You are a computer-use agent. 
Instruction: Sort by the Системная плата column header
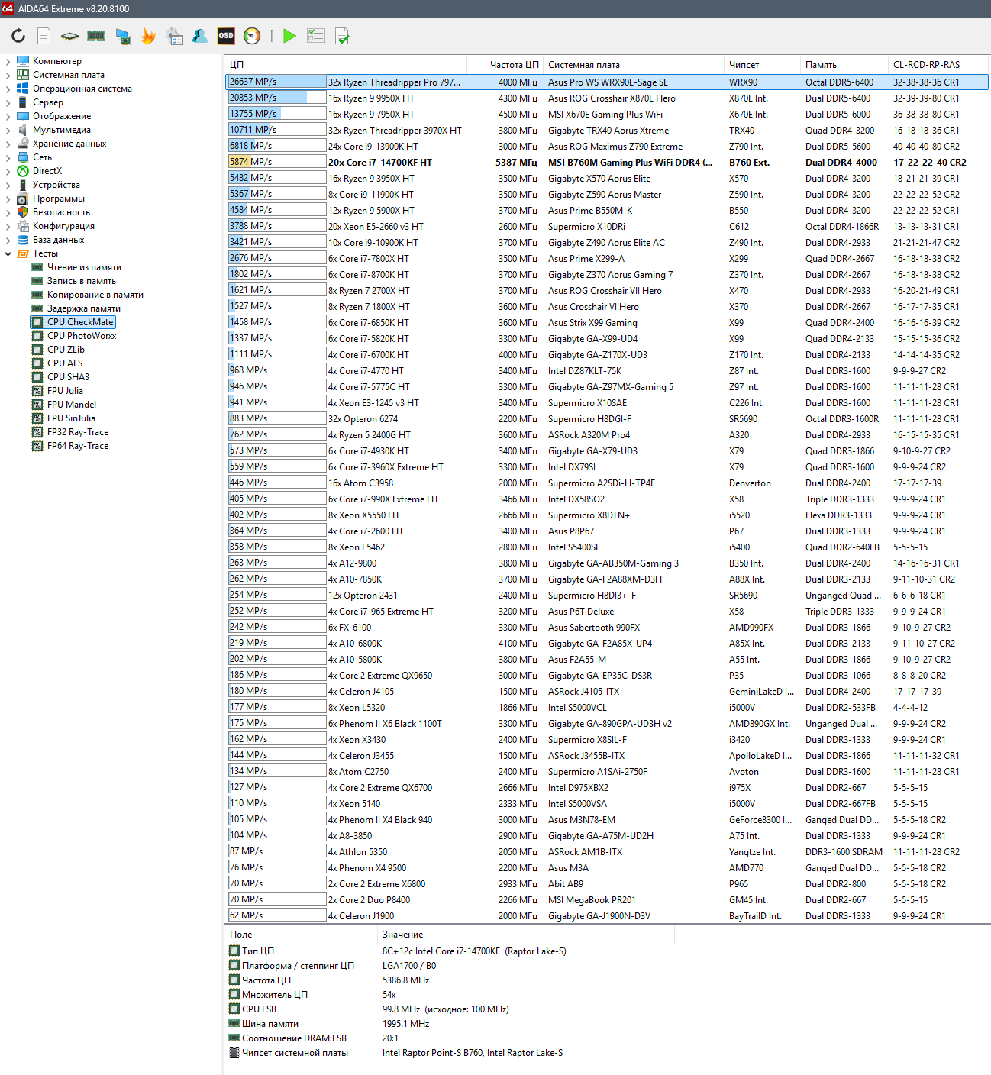(633, 65)
